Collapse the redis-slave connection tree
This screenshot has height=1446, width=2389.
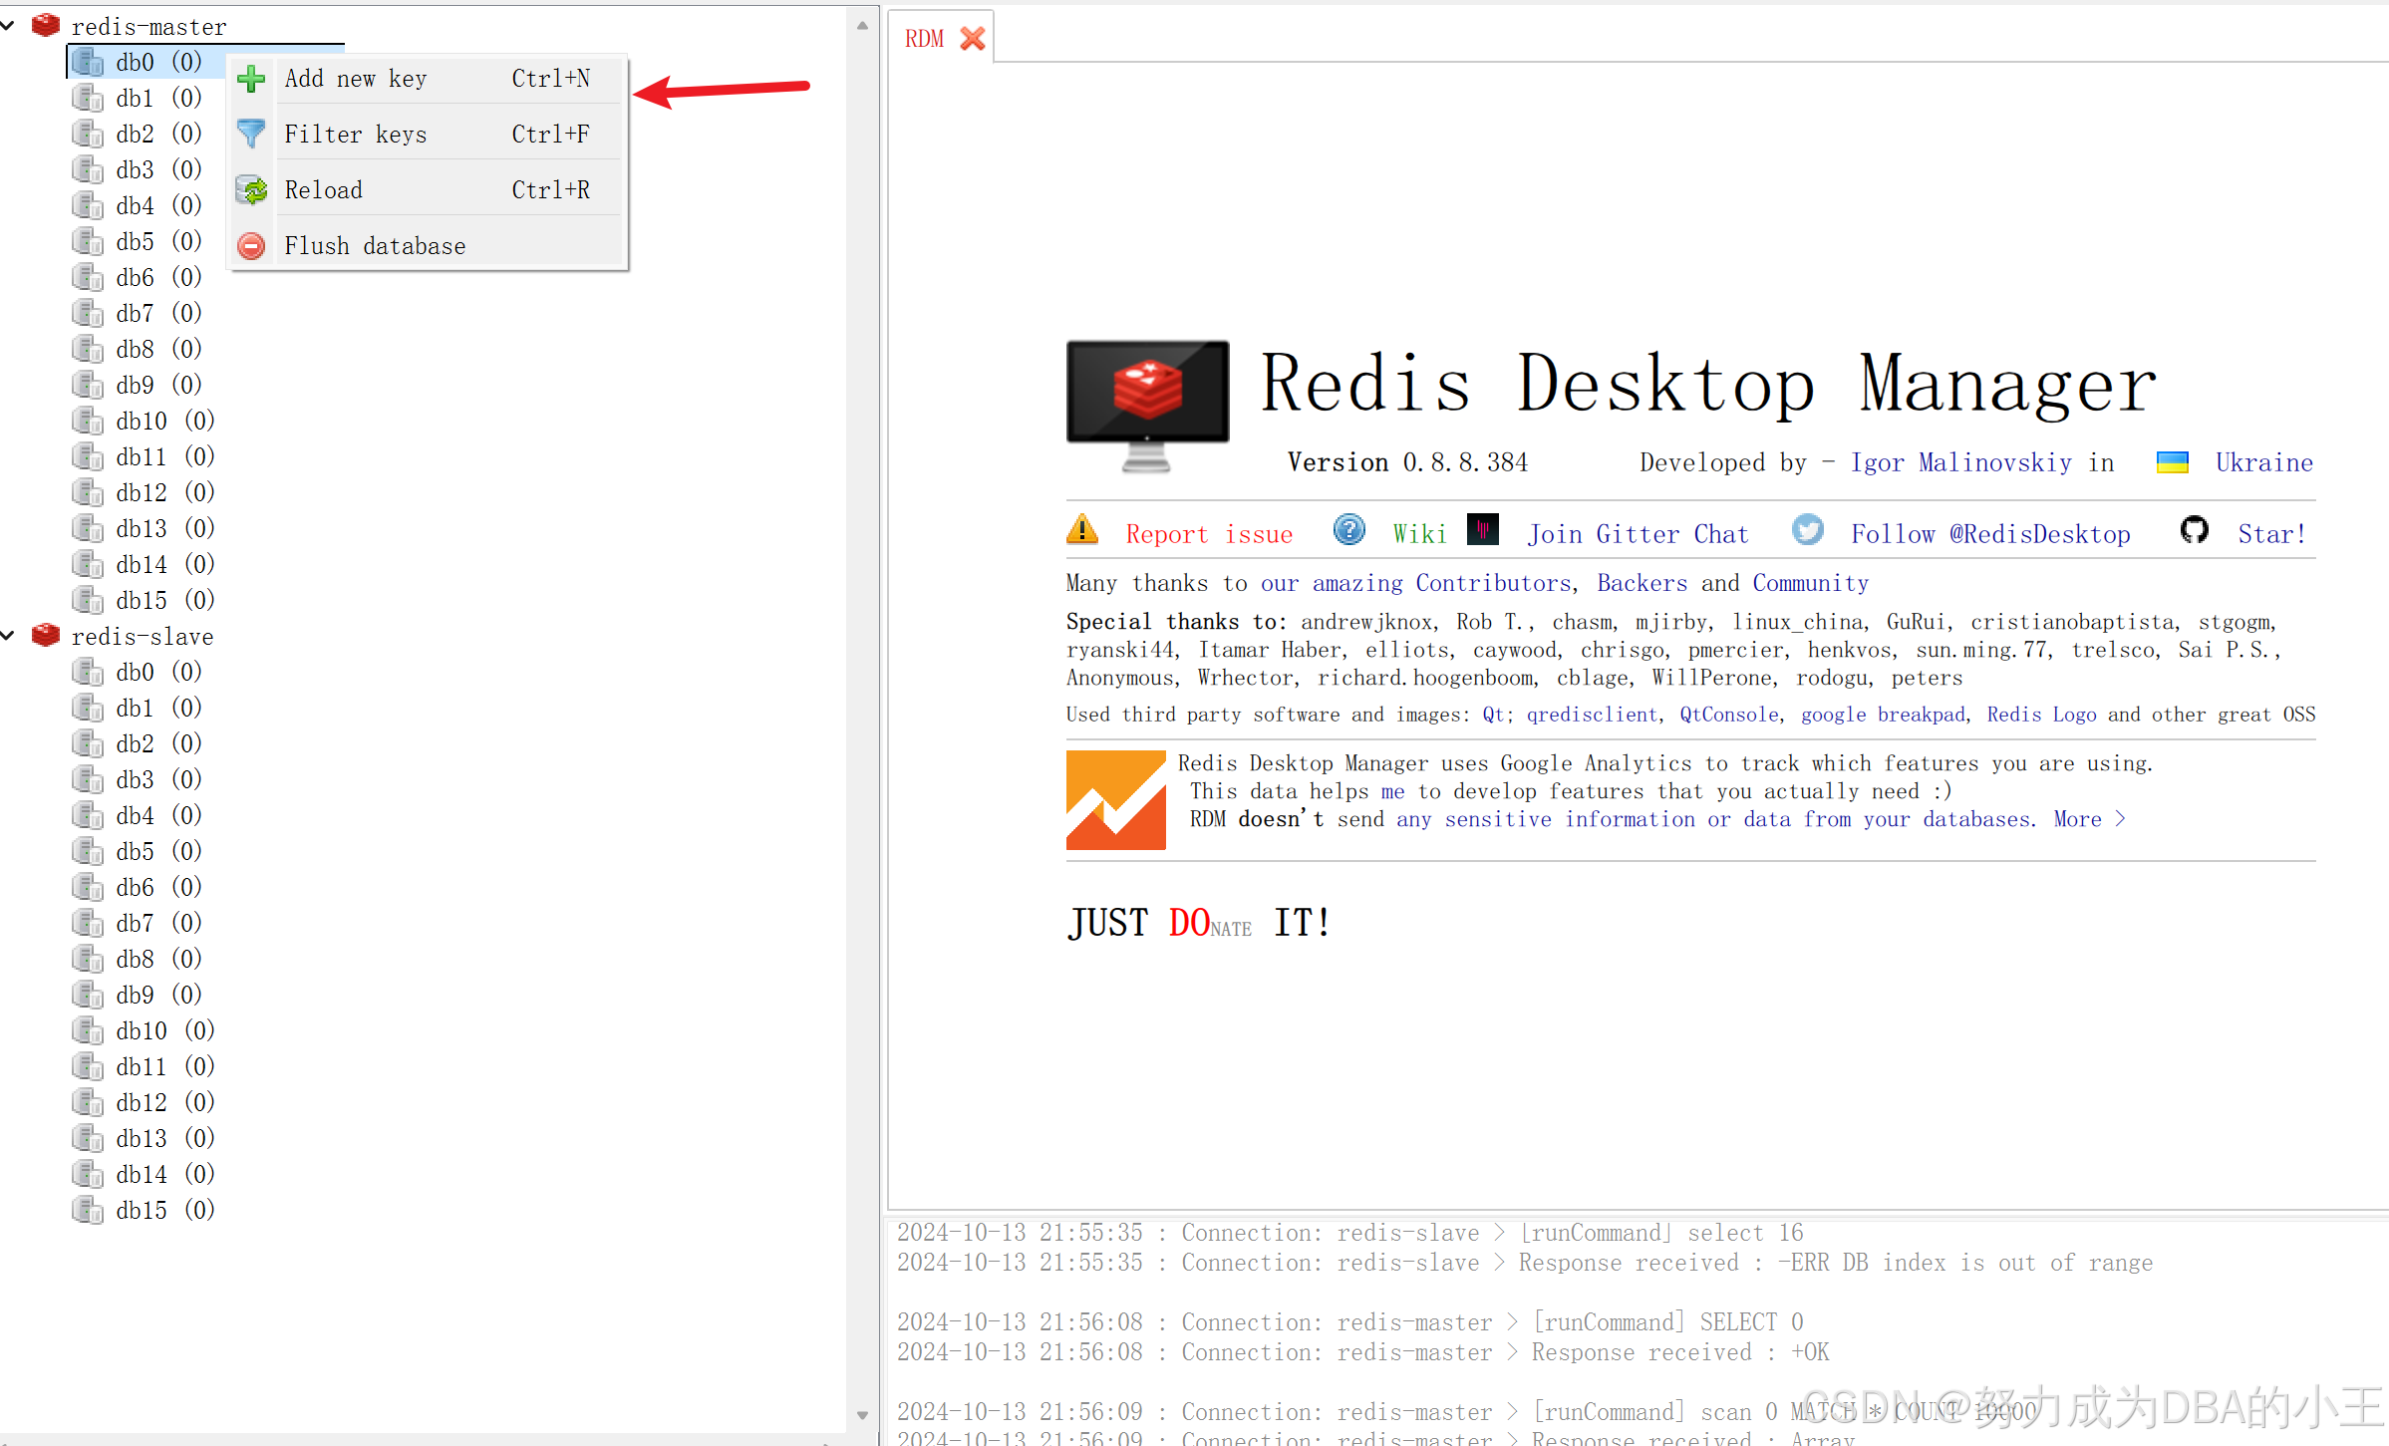[9, 636]
